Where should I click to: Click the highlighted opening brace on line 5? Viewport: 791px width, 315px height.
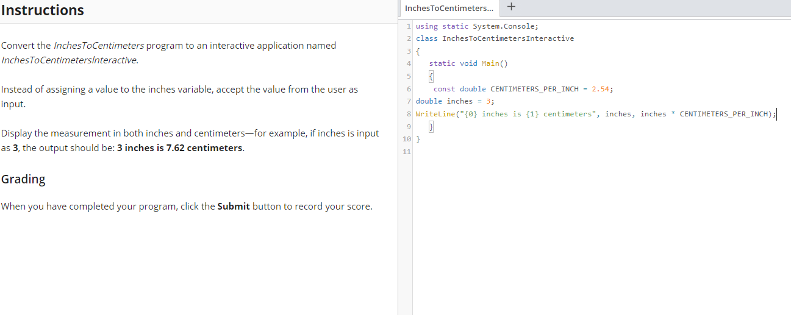[431, 76]
